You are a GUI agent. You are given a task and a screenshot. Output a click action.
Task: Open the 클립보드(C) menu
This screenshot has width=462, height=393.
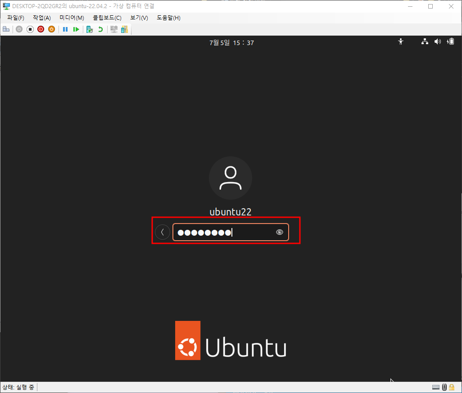coord(107,18)
